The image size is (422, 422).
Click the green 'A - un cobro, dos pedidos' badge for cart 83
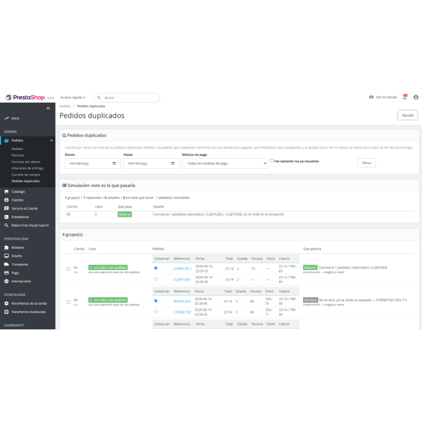click(x=108, y=300)
